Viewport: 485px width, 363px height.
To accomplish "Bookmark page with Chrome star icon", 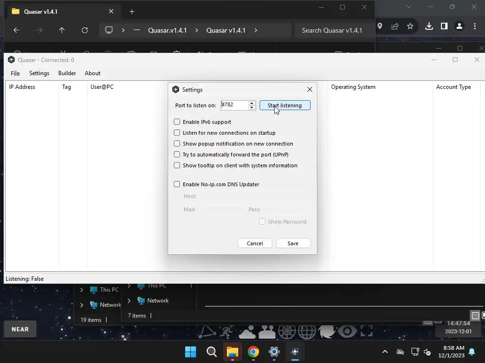I will pos(410,26).
